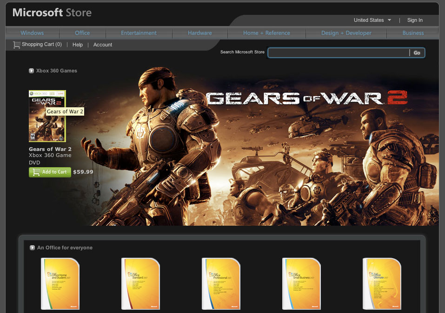Click the Go search button
The image size is (445, 313).
coord(417,53)
